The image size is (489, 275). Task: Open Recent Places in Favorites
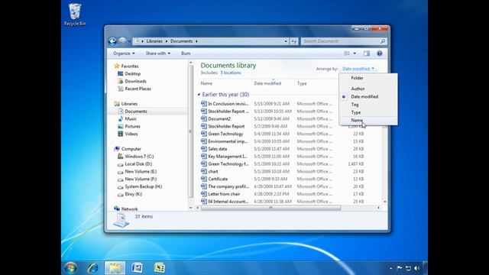pyautogui.click(x=138, y=89)
